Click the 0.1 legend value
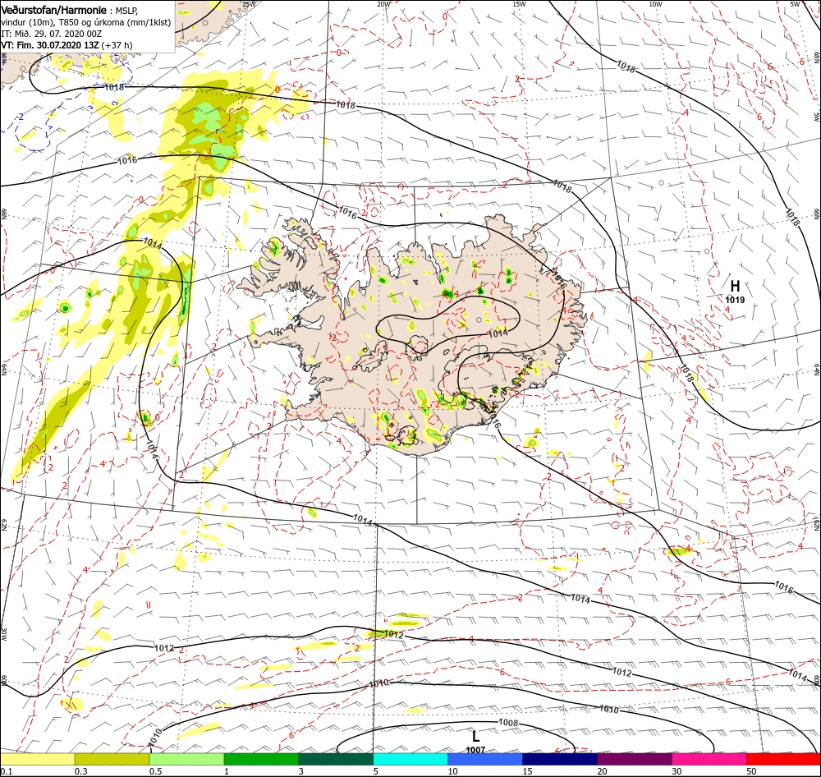 coord(6,771)
